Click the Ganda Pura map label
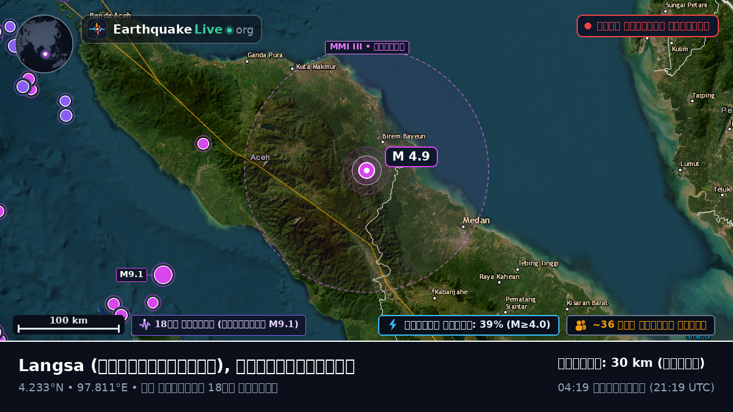Image resolution: width=733 pixels, height=412 pixels. pyautogui.click(x=264, y=55)
